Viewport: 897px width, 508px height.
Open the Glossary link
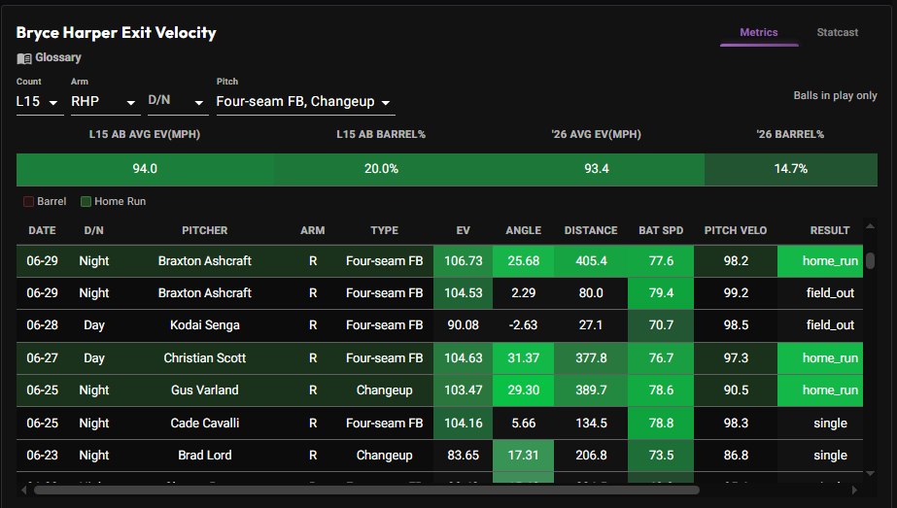pyautogui.click(x=58, y=57)
